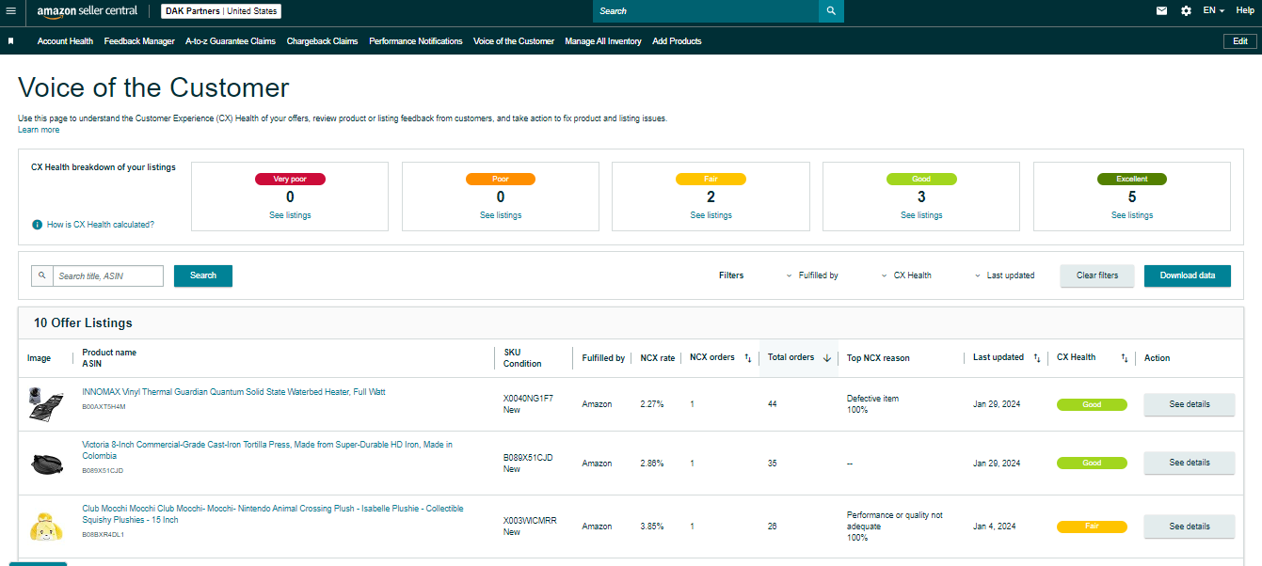Click the Jan 4, 2024 date cell
Image resolution: width=1262 pixels, height=566 pixels.
coord(995,527)
